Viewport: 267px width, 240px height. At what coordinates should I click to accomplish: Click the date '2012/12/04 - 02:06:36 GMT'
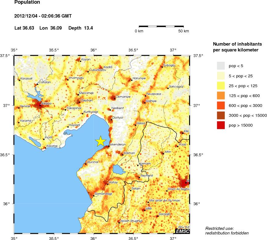[43, 16]
